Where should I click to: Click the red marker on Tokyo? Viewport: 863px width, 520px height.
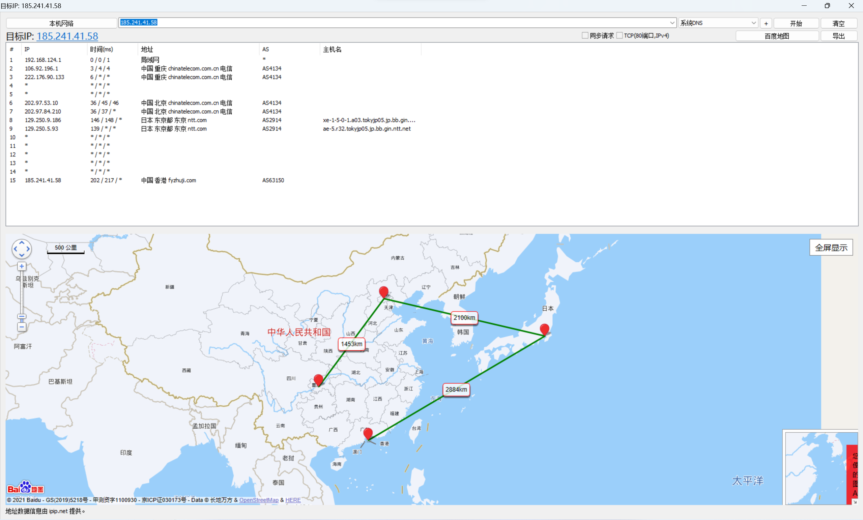coord(544,329)
